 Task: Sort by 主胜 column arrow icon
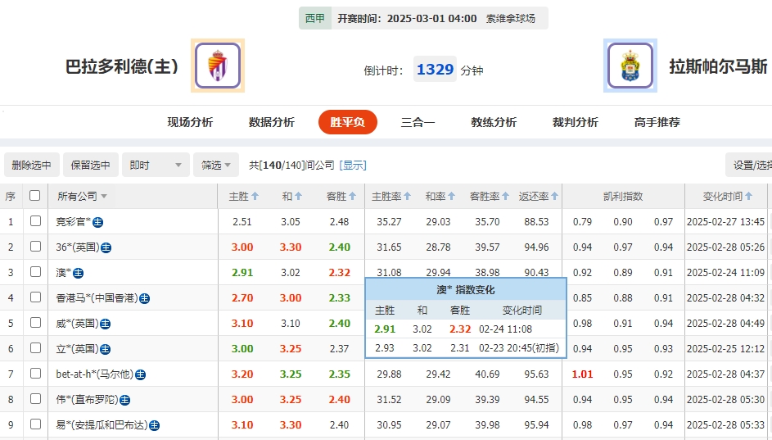pyautogui.click(x=255, y=197)
